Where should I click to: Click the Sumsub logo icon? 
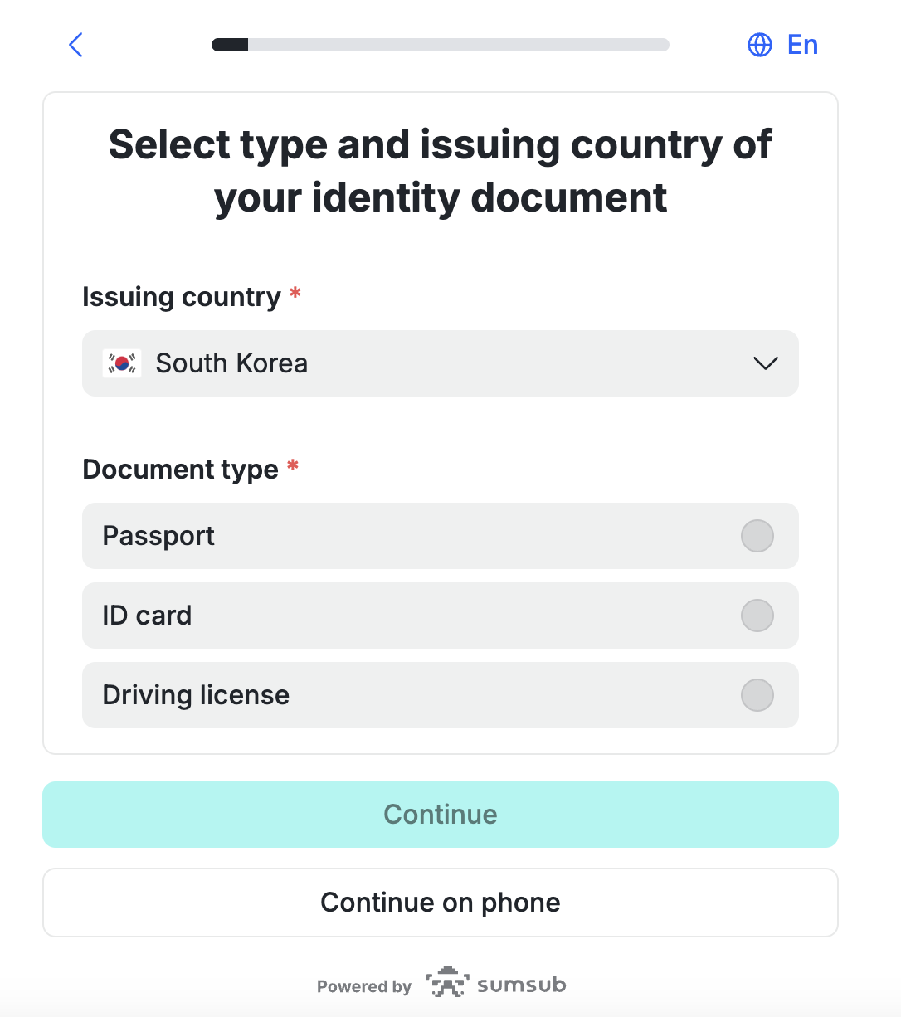447,982
